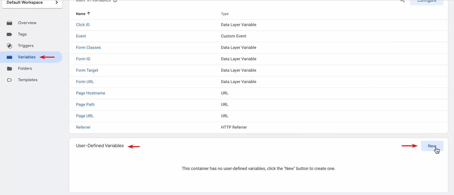Click New user-defined variable button
The image size is (454, 195).
coord(432,146)
